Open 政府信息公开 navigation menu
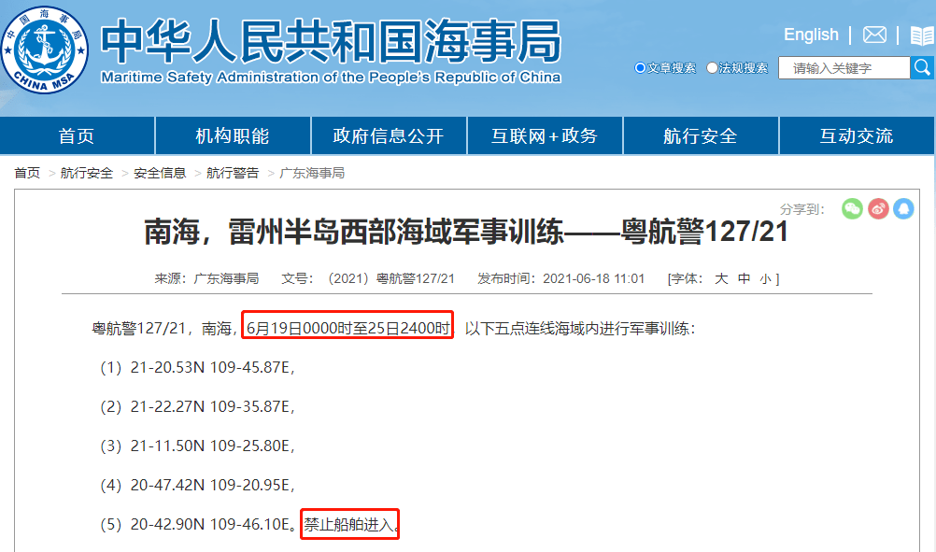The height and width of the screenshot is (552, 936). point(389,136)
